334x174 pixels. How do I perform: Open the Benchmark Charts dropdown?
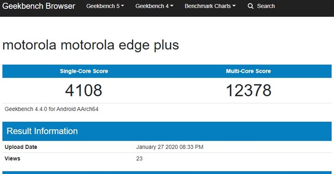pos(210,6)
